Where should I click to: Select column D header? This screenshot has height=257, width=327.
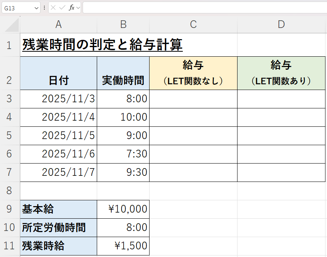pos(281,25)
